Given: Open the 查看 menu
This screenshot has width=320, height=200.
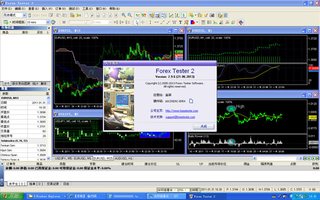Looking at the screenshot, I should pos(33,8).
